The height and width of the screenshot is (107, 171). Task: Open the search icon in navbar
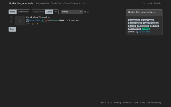click(x=144, y=3)
